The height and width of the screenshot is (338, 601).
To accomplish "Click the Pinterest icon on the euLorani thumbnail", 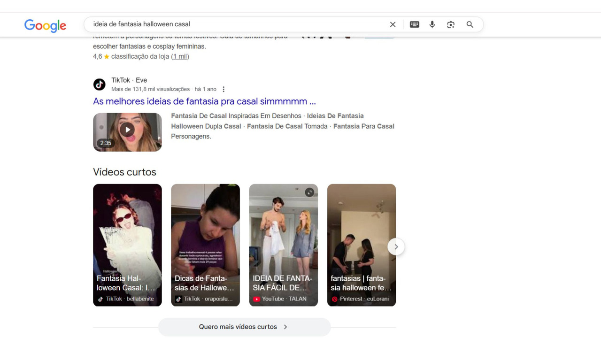I will pyautogui.click(x=334, y=299).
